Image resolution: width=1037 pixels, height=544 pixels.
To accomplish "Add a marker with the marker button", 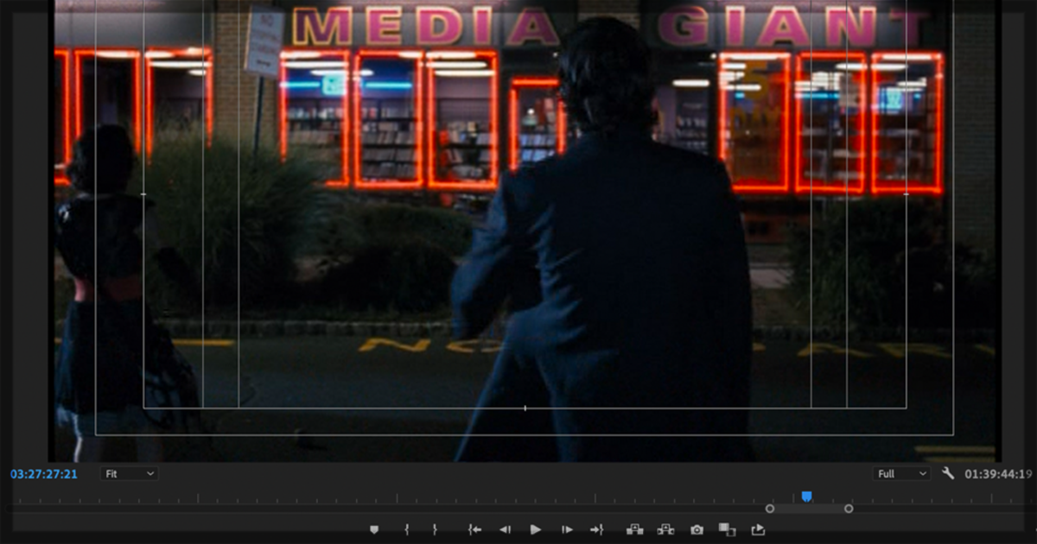I will (374, 529).
